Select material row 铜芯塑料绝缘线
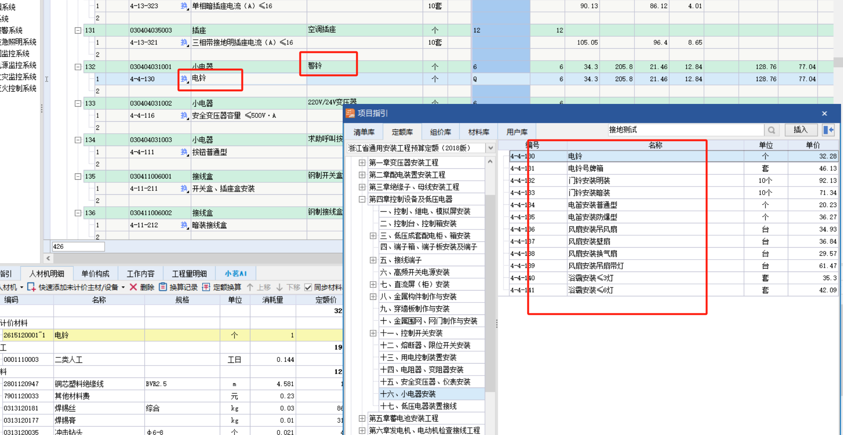 (172, 384)
